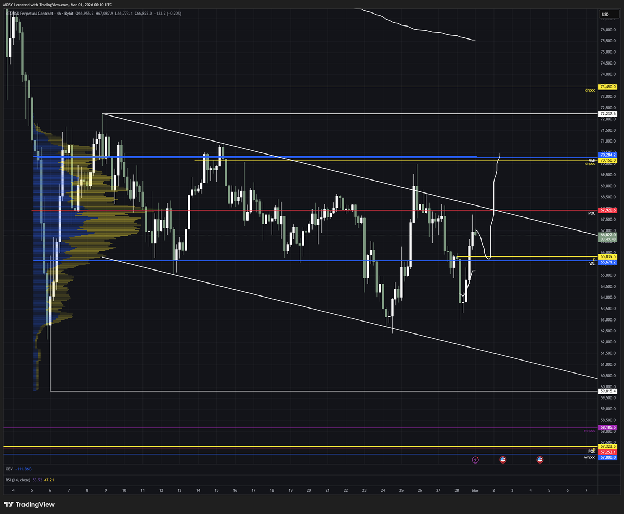Select the 65,671.2 blue VAL price label
Image resolution: width=624 pixels, height=514 pixels.
point(607,263)
